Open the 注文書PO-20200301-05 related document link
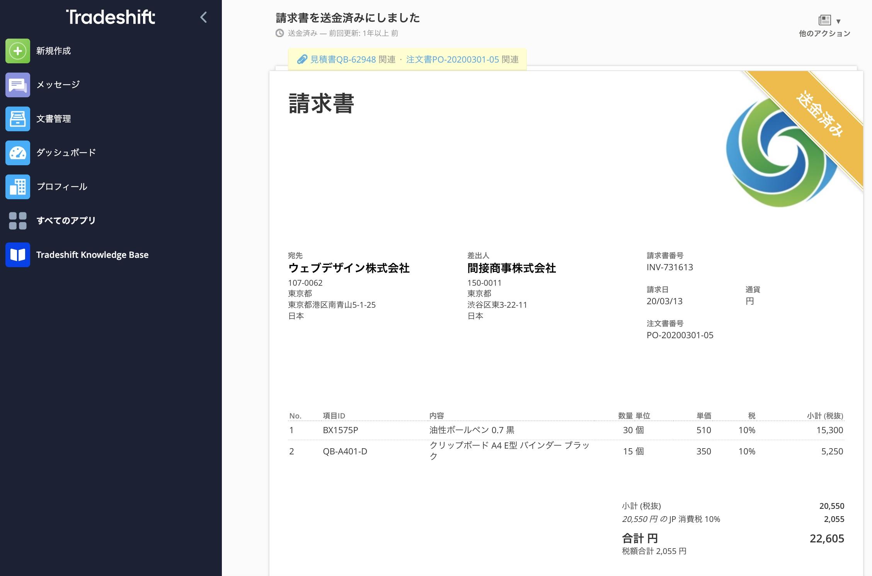 pyautogui.click(x=453, y=59)
